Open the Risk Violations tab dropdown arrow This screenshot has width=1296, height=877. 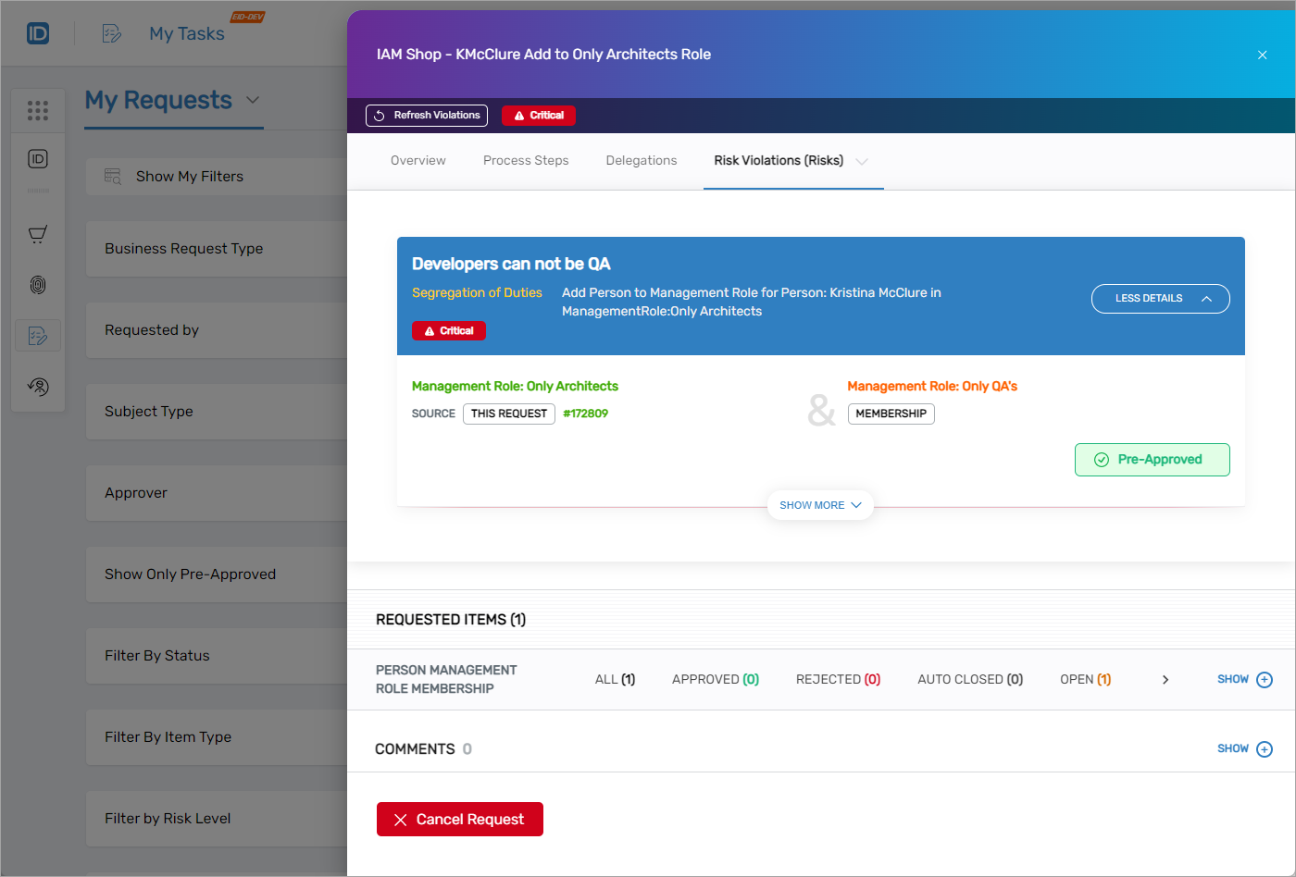coord(863,160)
